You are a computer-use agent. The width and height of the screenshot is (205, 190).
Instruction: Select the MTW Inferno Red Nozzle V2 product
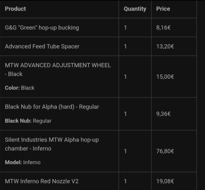click(42, 181)
